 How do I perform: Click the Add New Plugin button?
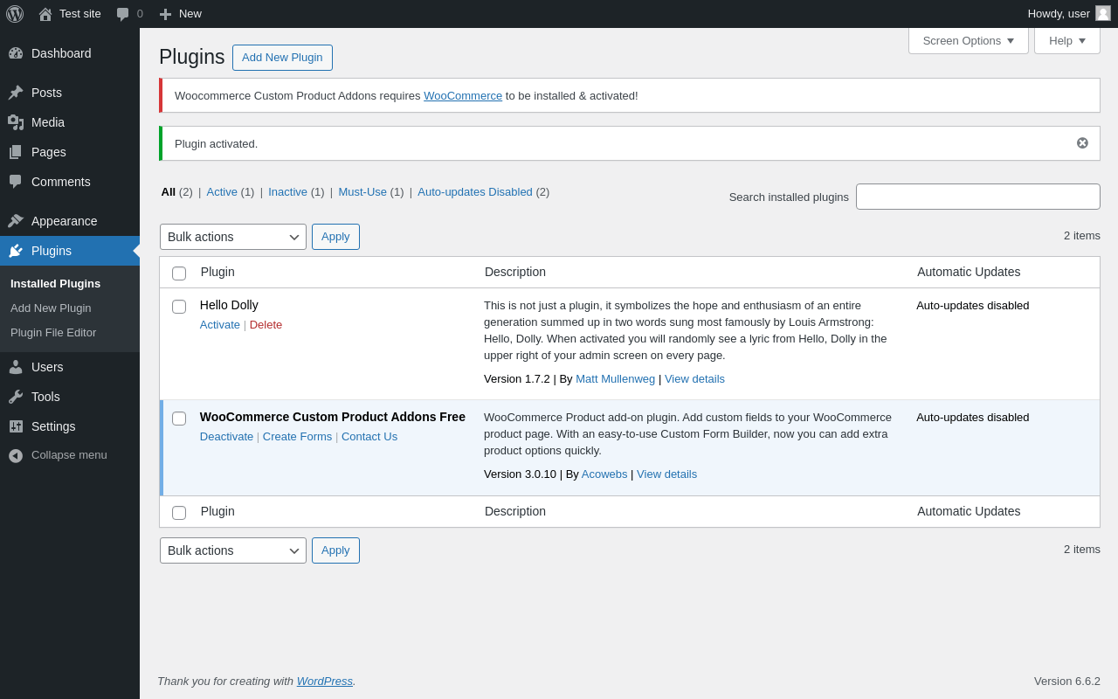(x=282, y=58)
